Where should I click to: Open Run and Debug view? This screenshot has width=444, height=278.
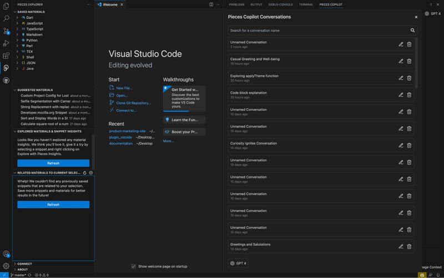[x=6, y=43]
